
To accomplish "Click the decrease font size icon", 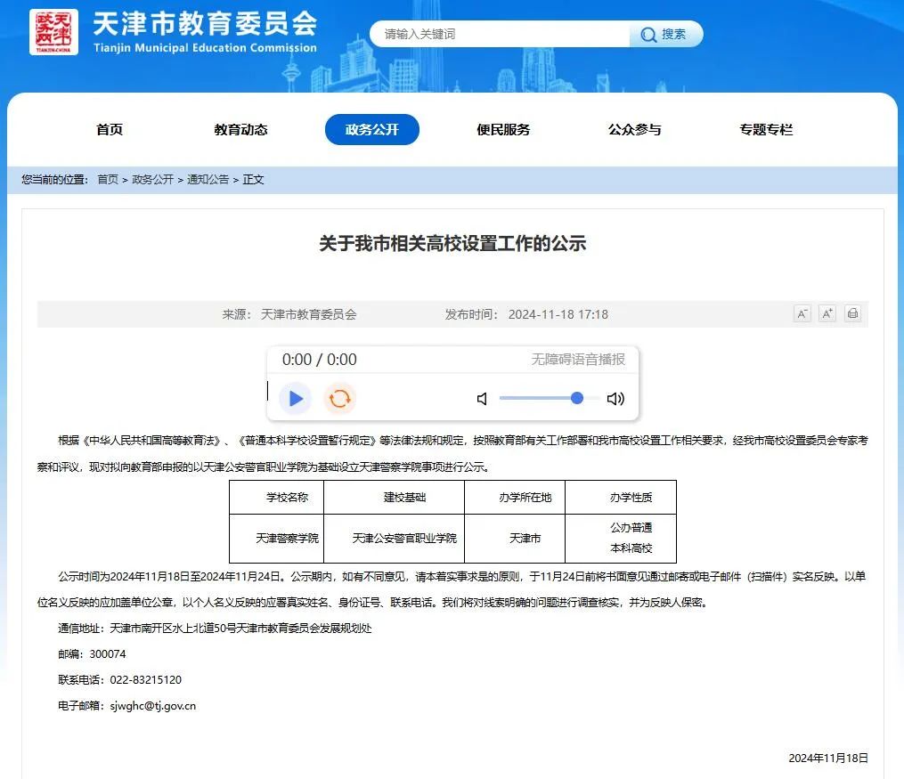I will point(802,313).
